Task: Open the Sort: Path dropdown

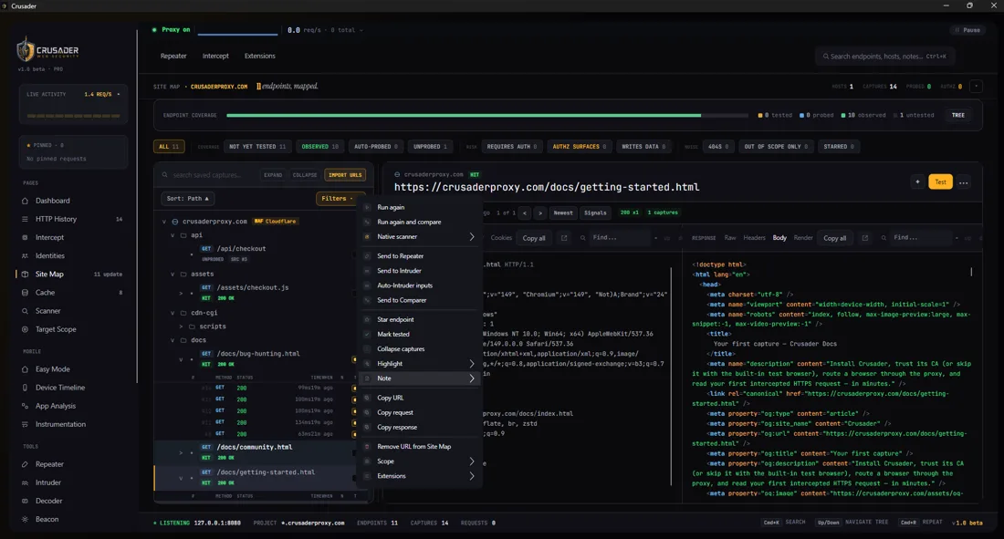Action: pyautogui.click(x=188, y=199)
